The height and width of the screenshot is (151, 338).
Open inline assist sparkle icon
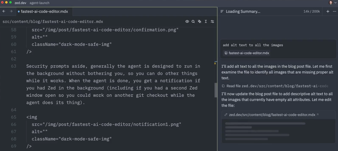coord(200,21)
